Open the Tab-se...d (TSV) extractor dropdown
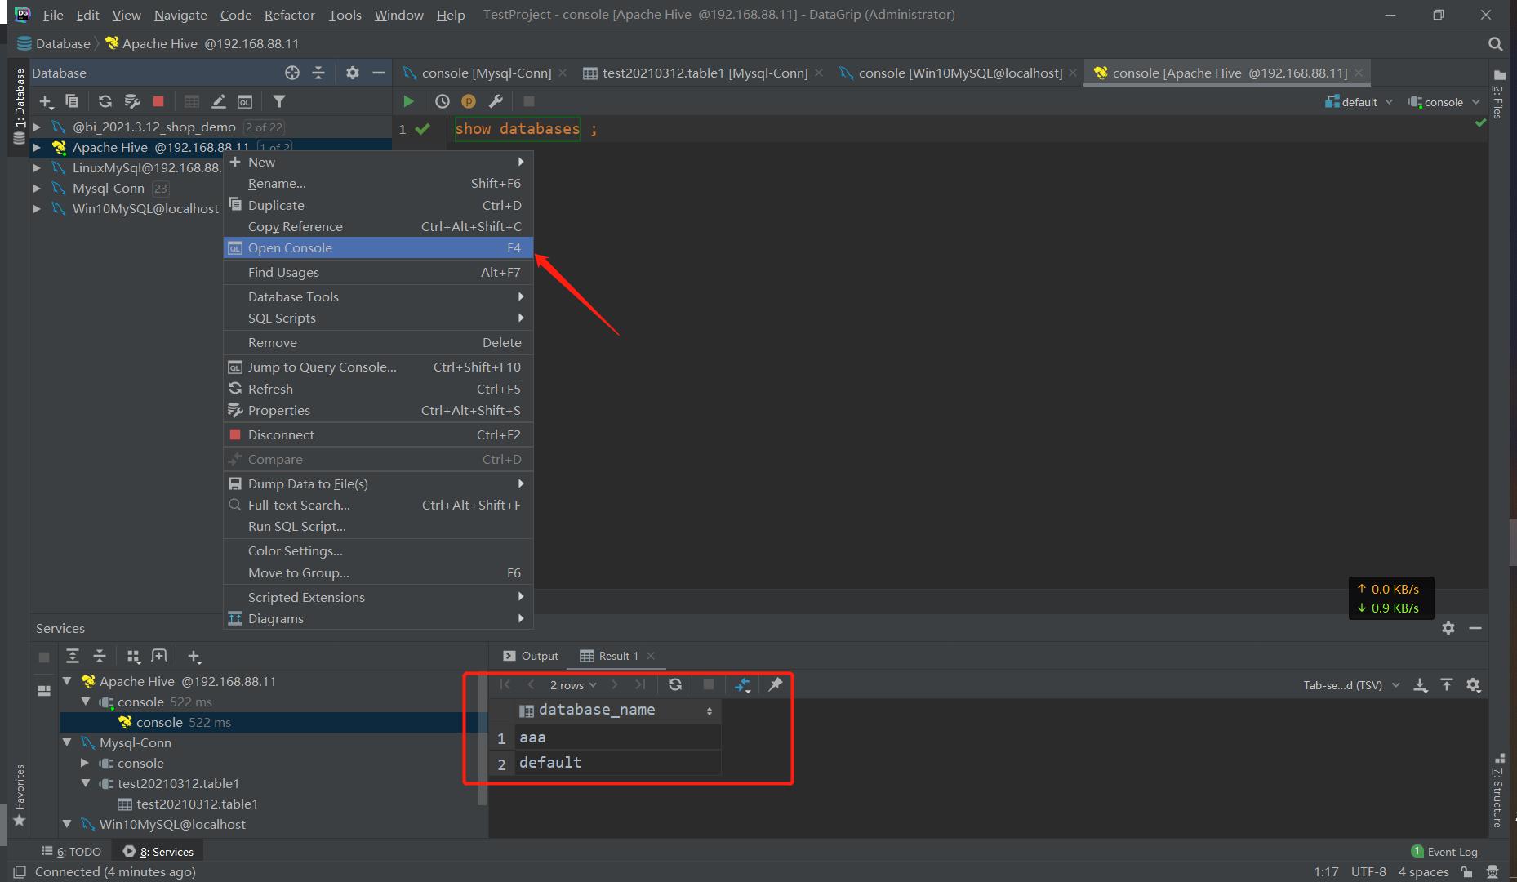The width and height of the screenshot is (1517, 882). (1351, 685)
